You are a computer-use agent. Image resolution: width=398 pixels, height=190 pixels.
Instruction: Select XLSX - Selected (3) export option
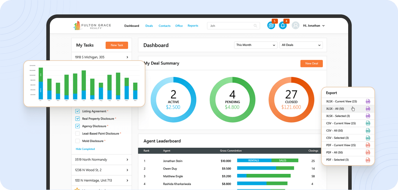tap(348, 116)
